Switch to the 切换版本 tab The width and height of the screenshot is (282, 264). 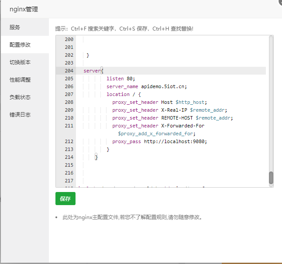(x=20, y=62)
